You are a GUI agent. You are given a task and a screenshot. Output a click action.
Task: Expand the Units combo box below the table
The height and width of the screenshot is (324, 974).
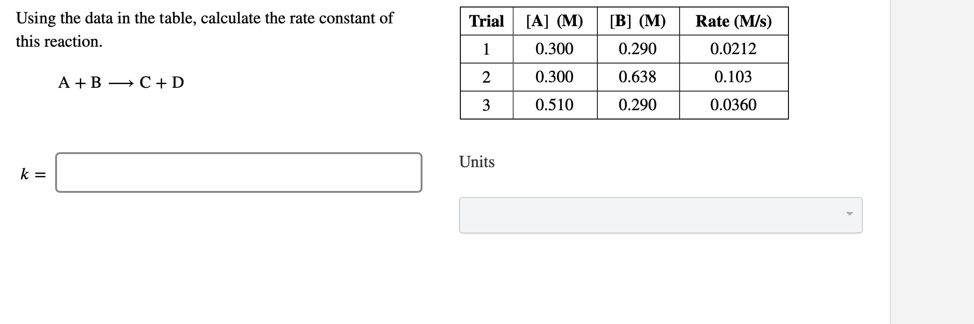pyautogui.click(x=660, y=214)
